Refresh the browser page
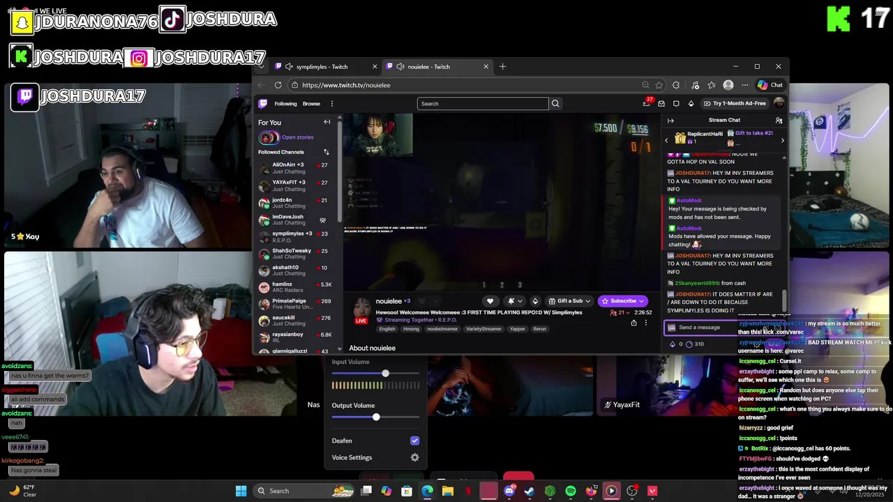Screen dimensions: 893x502 pos(278,85)
